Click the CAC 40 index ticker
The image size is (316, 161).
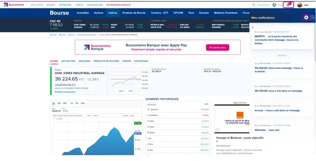point(56,25)
